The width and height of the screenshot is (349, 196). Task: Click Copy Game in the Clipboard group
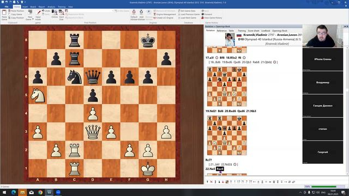coord(15,14)
